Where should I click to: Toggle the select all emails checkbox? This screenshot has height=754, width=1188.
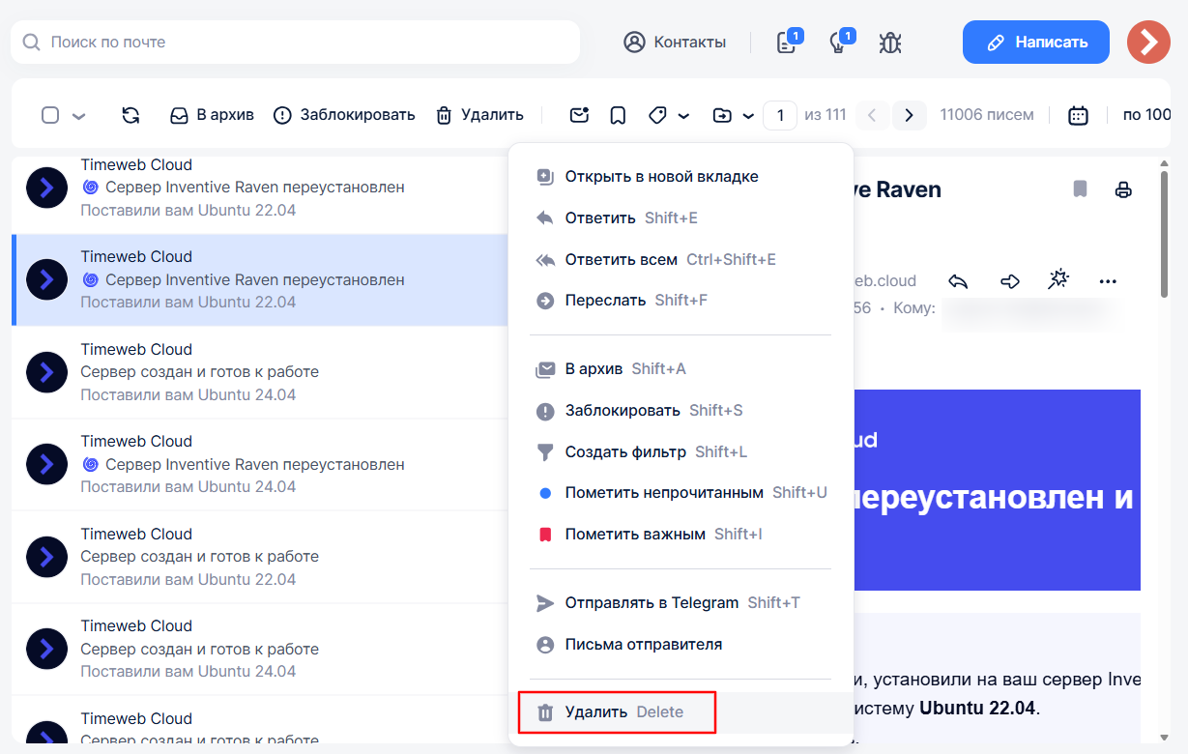(50, 115)
